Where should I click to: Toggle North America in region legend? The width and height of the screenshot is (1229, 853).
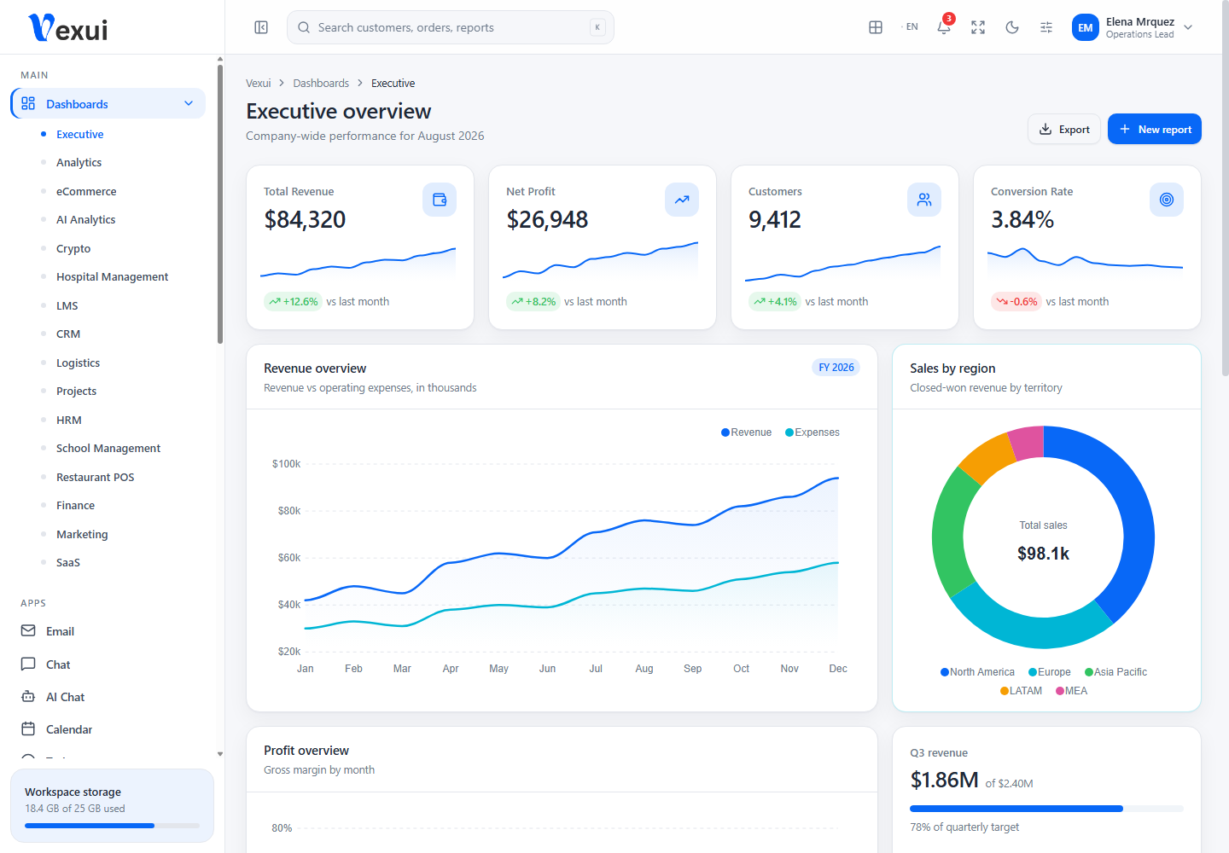[977, 672]
